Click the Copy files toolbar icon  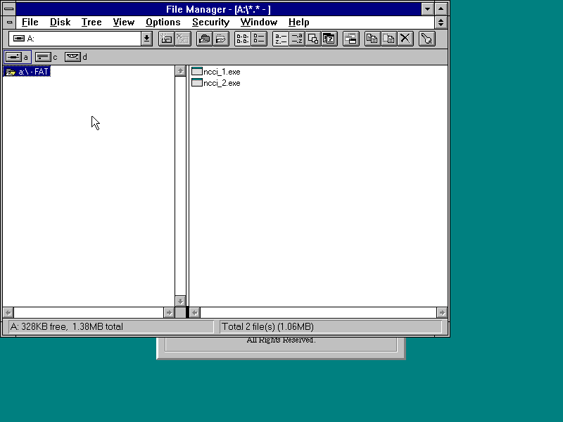pyautogui.click(x=372, y=39)
